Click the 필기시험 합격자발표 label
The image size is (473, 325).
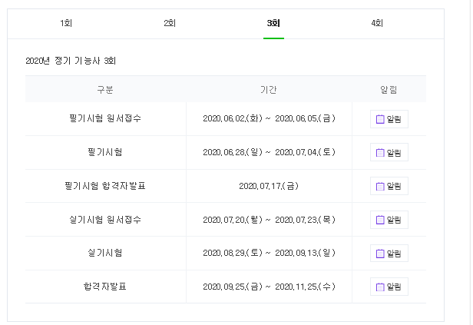[x=105, y=186]
